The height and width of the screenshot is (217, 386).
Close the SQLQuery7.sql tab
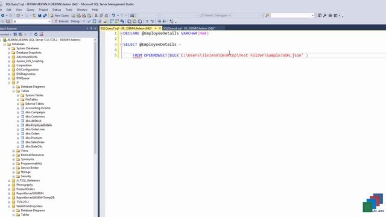(x=160, y=28)
